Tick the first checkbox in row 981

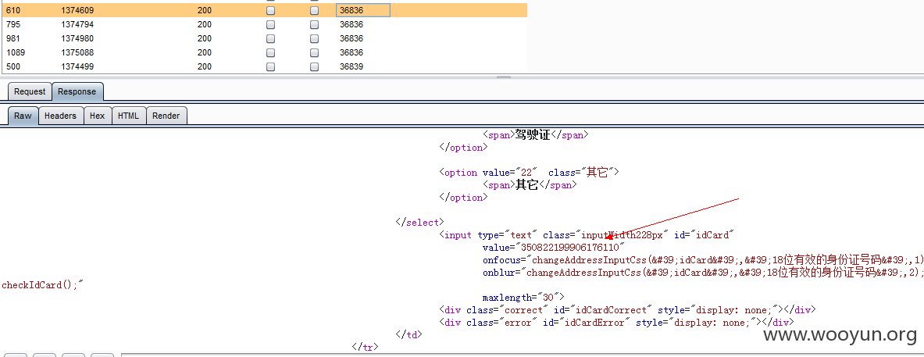click(270, 39)
